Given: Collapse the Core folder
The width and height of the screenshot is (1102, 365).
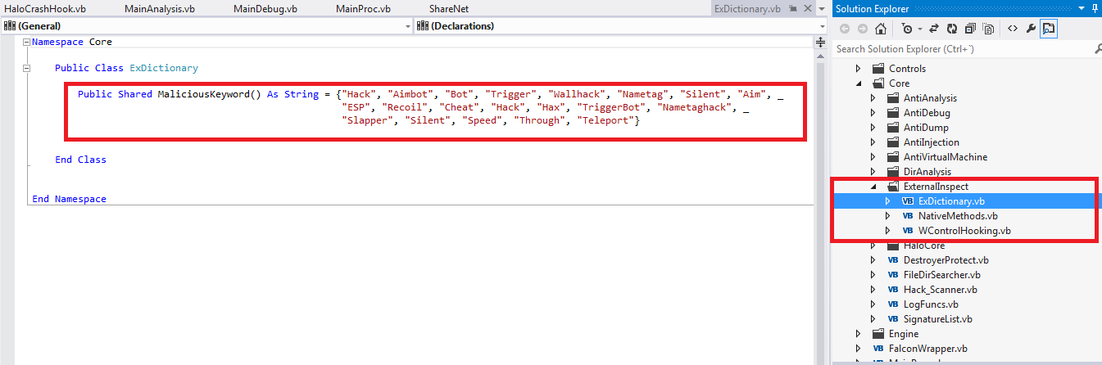Looking at the screenshot, I should click(859, 83).
